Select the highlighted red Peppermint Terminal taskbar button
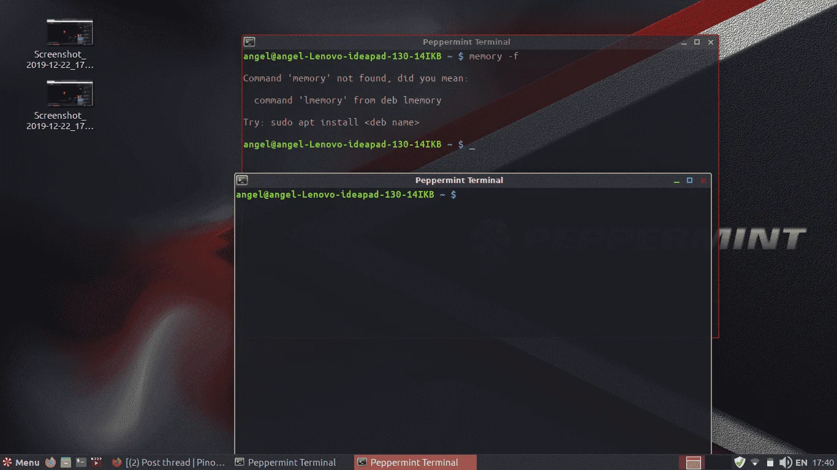 click(415, 462)
